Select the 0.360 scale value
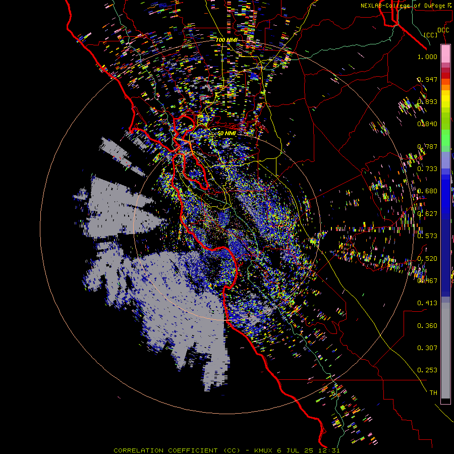 [x=427, y=326]
